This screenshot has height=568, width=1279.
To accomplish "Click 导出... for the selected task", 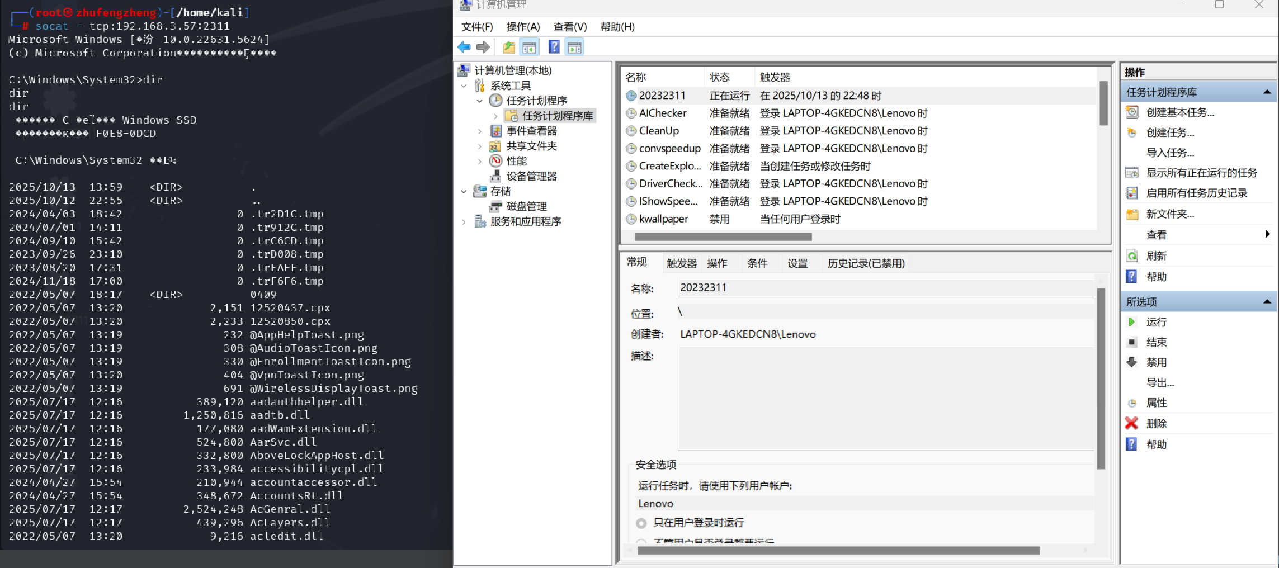I will 1160,382.
